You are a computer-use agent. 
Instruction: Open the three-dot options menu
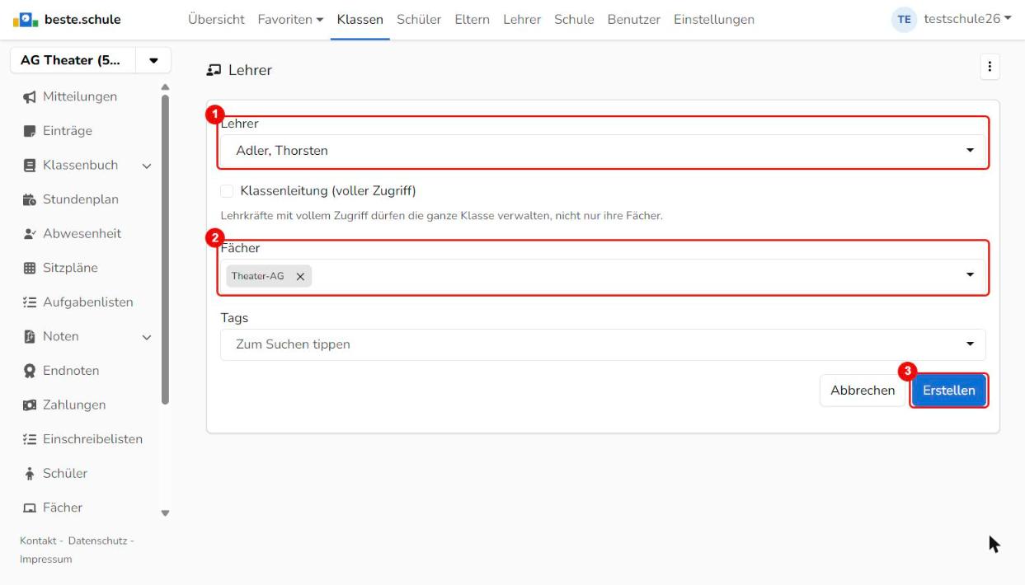(x=990, y=68)
